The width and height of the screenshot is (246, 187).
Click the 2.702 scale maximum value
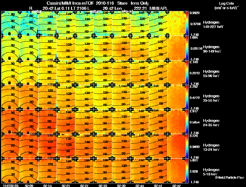click(194, 87)
